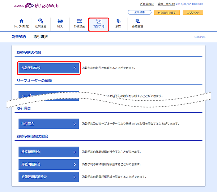Click the user name 愛銀 太郎 様 link

coord(166,4)
